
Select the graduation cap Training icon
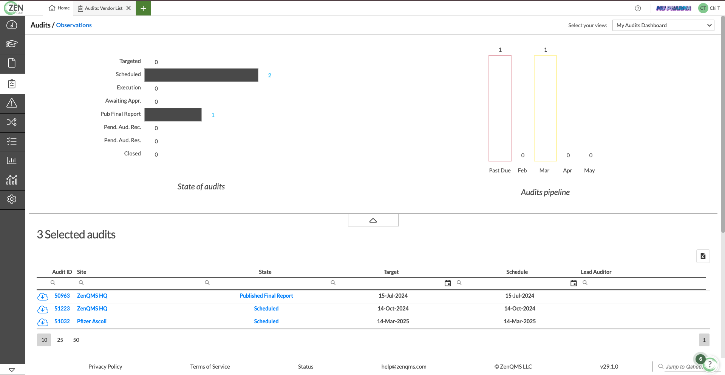click(12, 44)
